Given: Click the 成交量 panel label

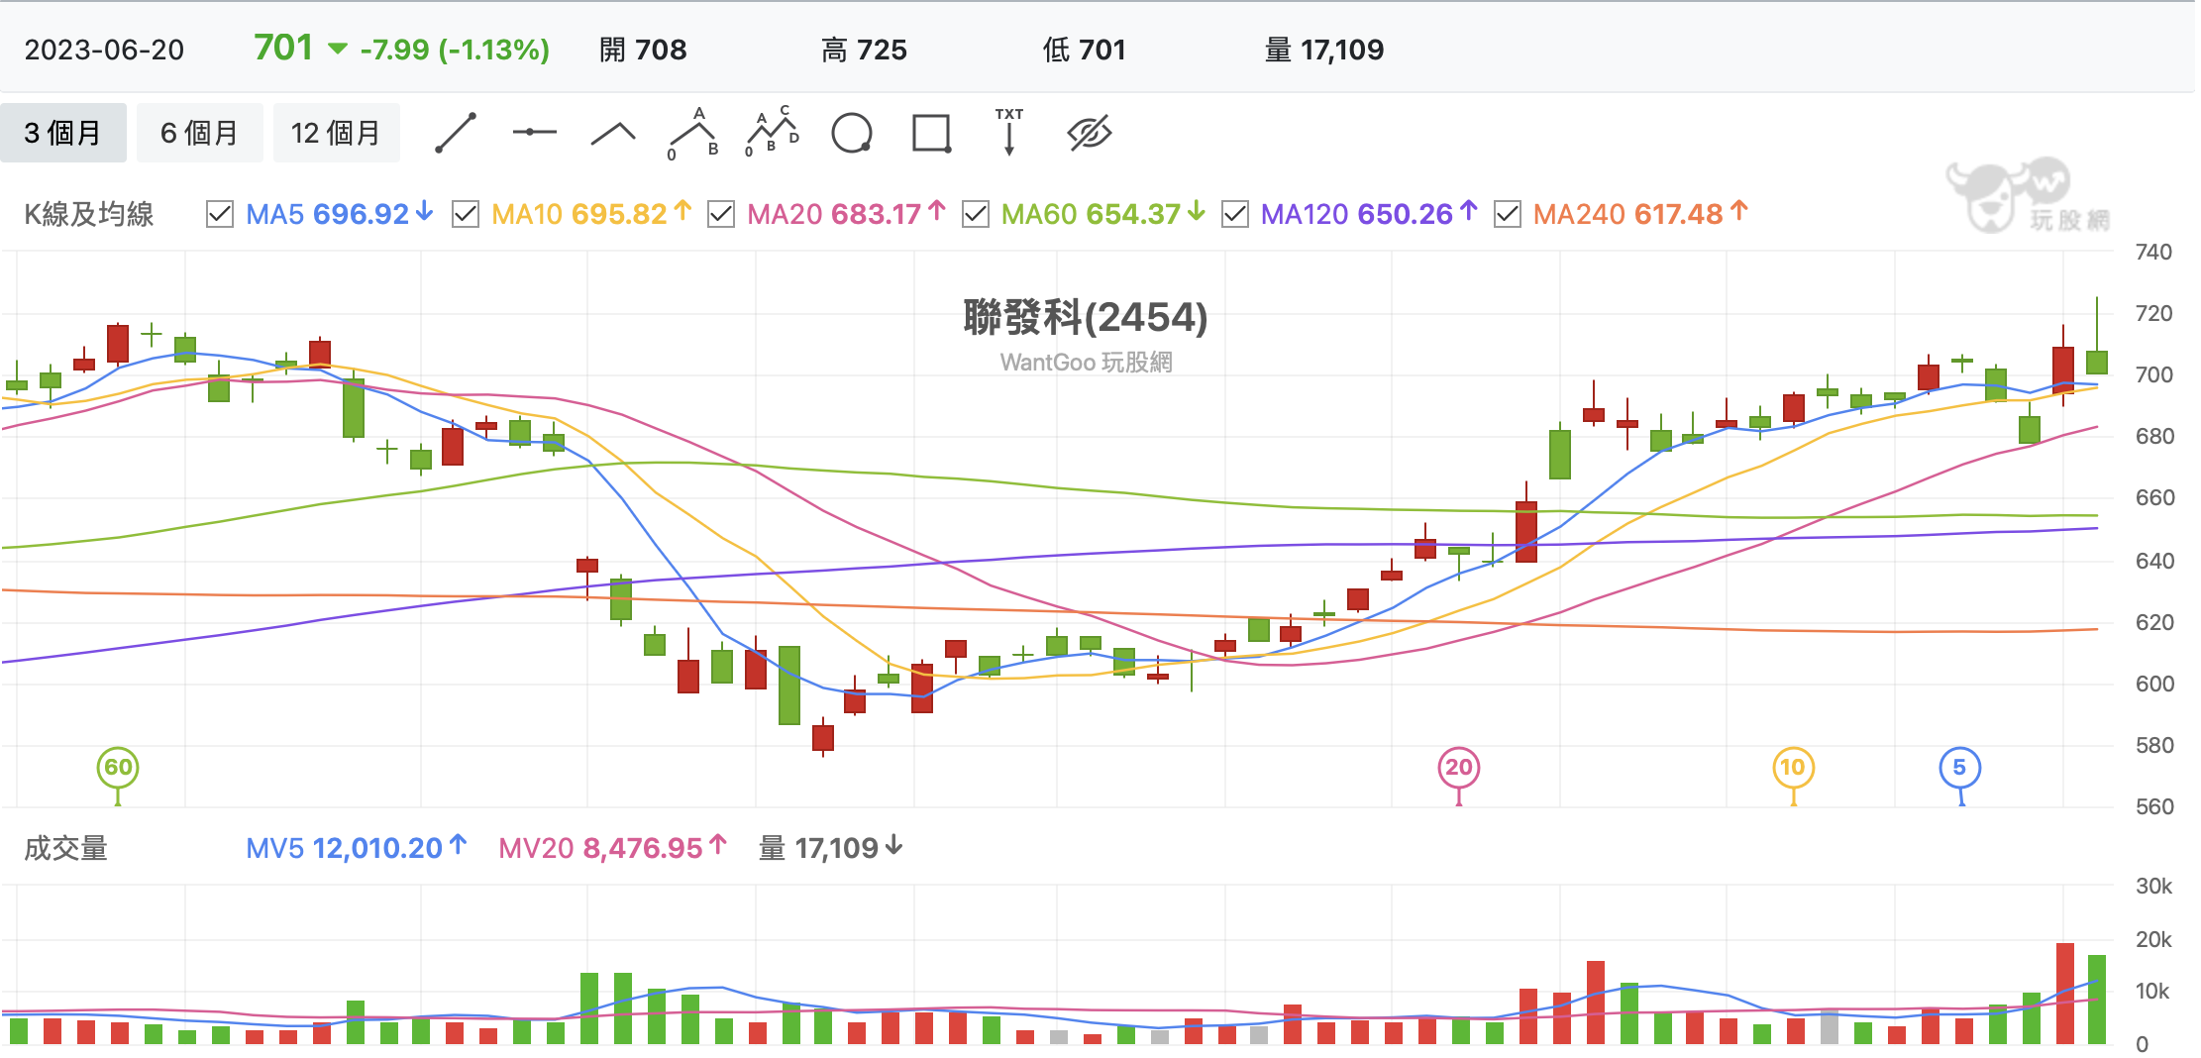Looking at the screenshot, I should pyautogui.click(x=65, y=848).
